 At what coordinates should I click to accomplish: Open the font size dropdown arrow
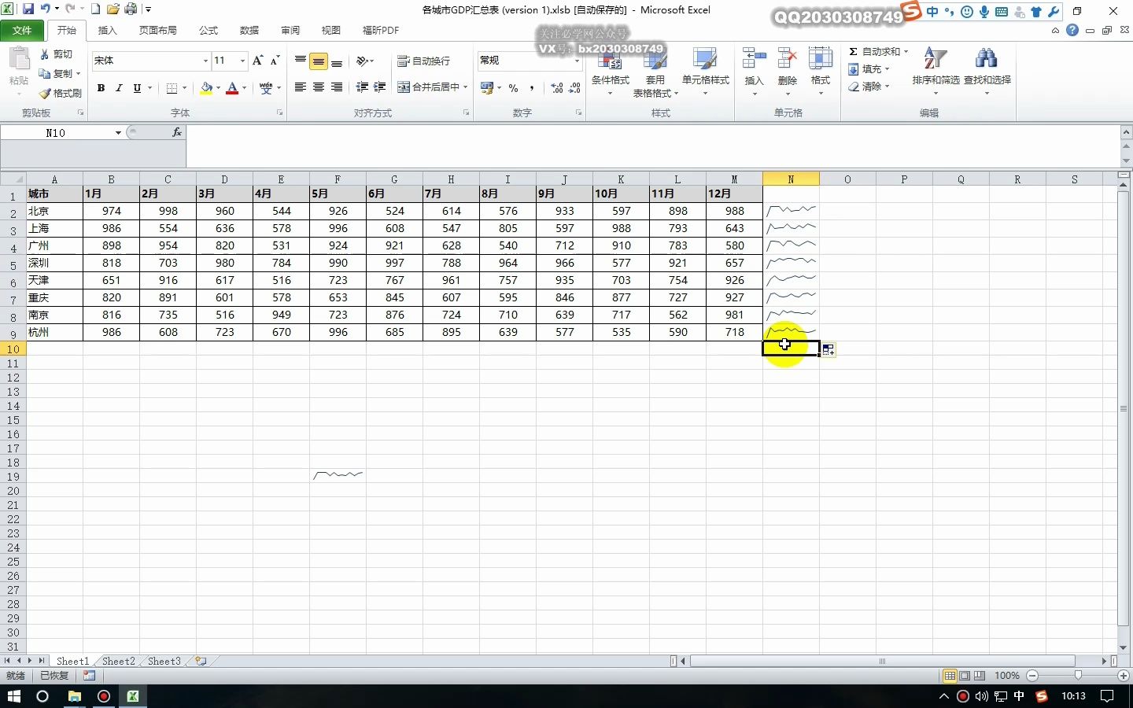pyautogui.click(x=242, y=61)
